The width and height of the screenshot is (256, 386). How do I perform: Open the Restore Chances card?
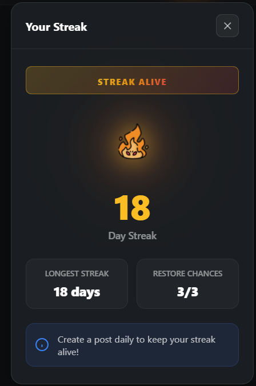[188, 284]
